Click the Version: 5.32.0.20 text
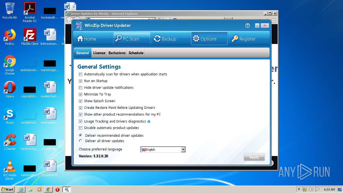 click(94, 156)
